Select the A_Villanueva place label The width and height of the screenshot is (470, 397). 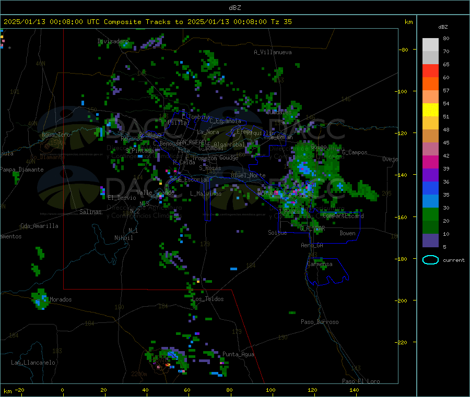273,52
